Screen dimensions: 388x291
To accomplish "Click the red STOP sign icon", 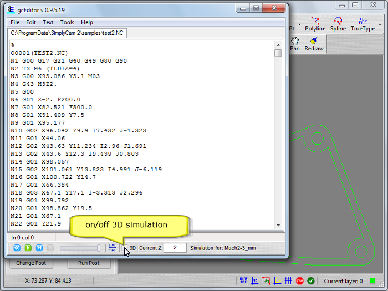I will [299, 281].
